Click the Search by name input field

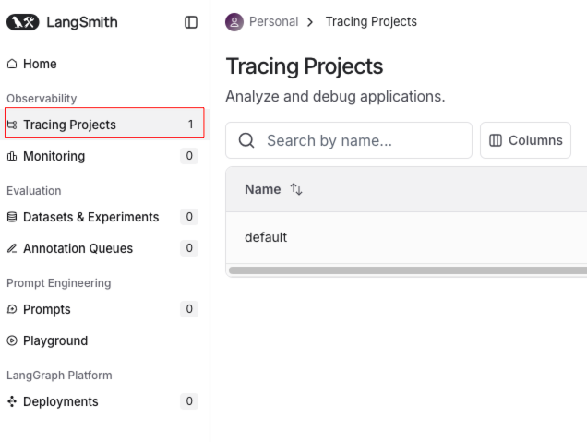coord(360,140)
